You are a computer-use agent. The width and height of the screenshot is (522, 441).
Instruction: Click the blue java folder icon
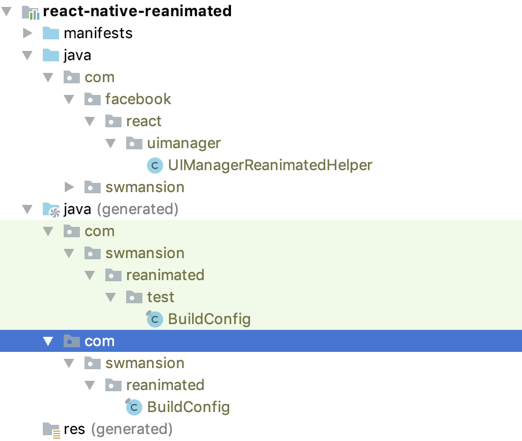point(51,55)
